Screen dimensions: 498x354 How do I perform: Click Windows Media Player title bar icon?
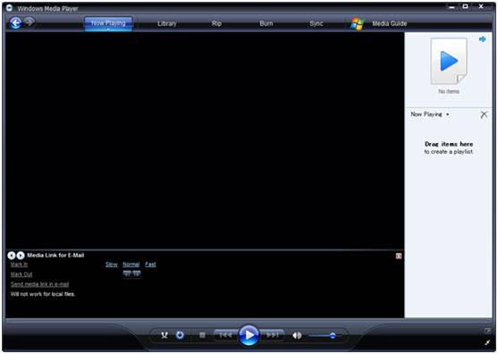click(9, 8)
